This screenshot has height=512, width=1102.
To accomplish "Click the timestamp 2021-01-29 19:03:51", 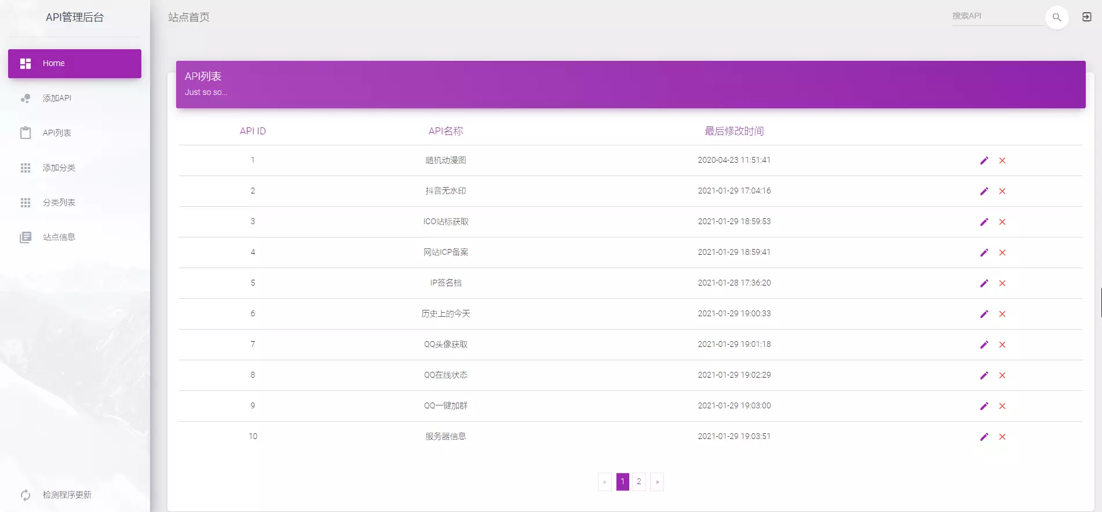I will (734, 437).
